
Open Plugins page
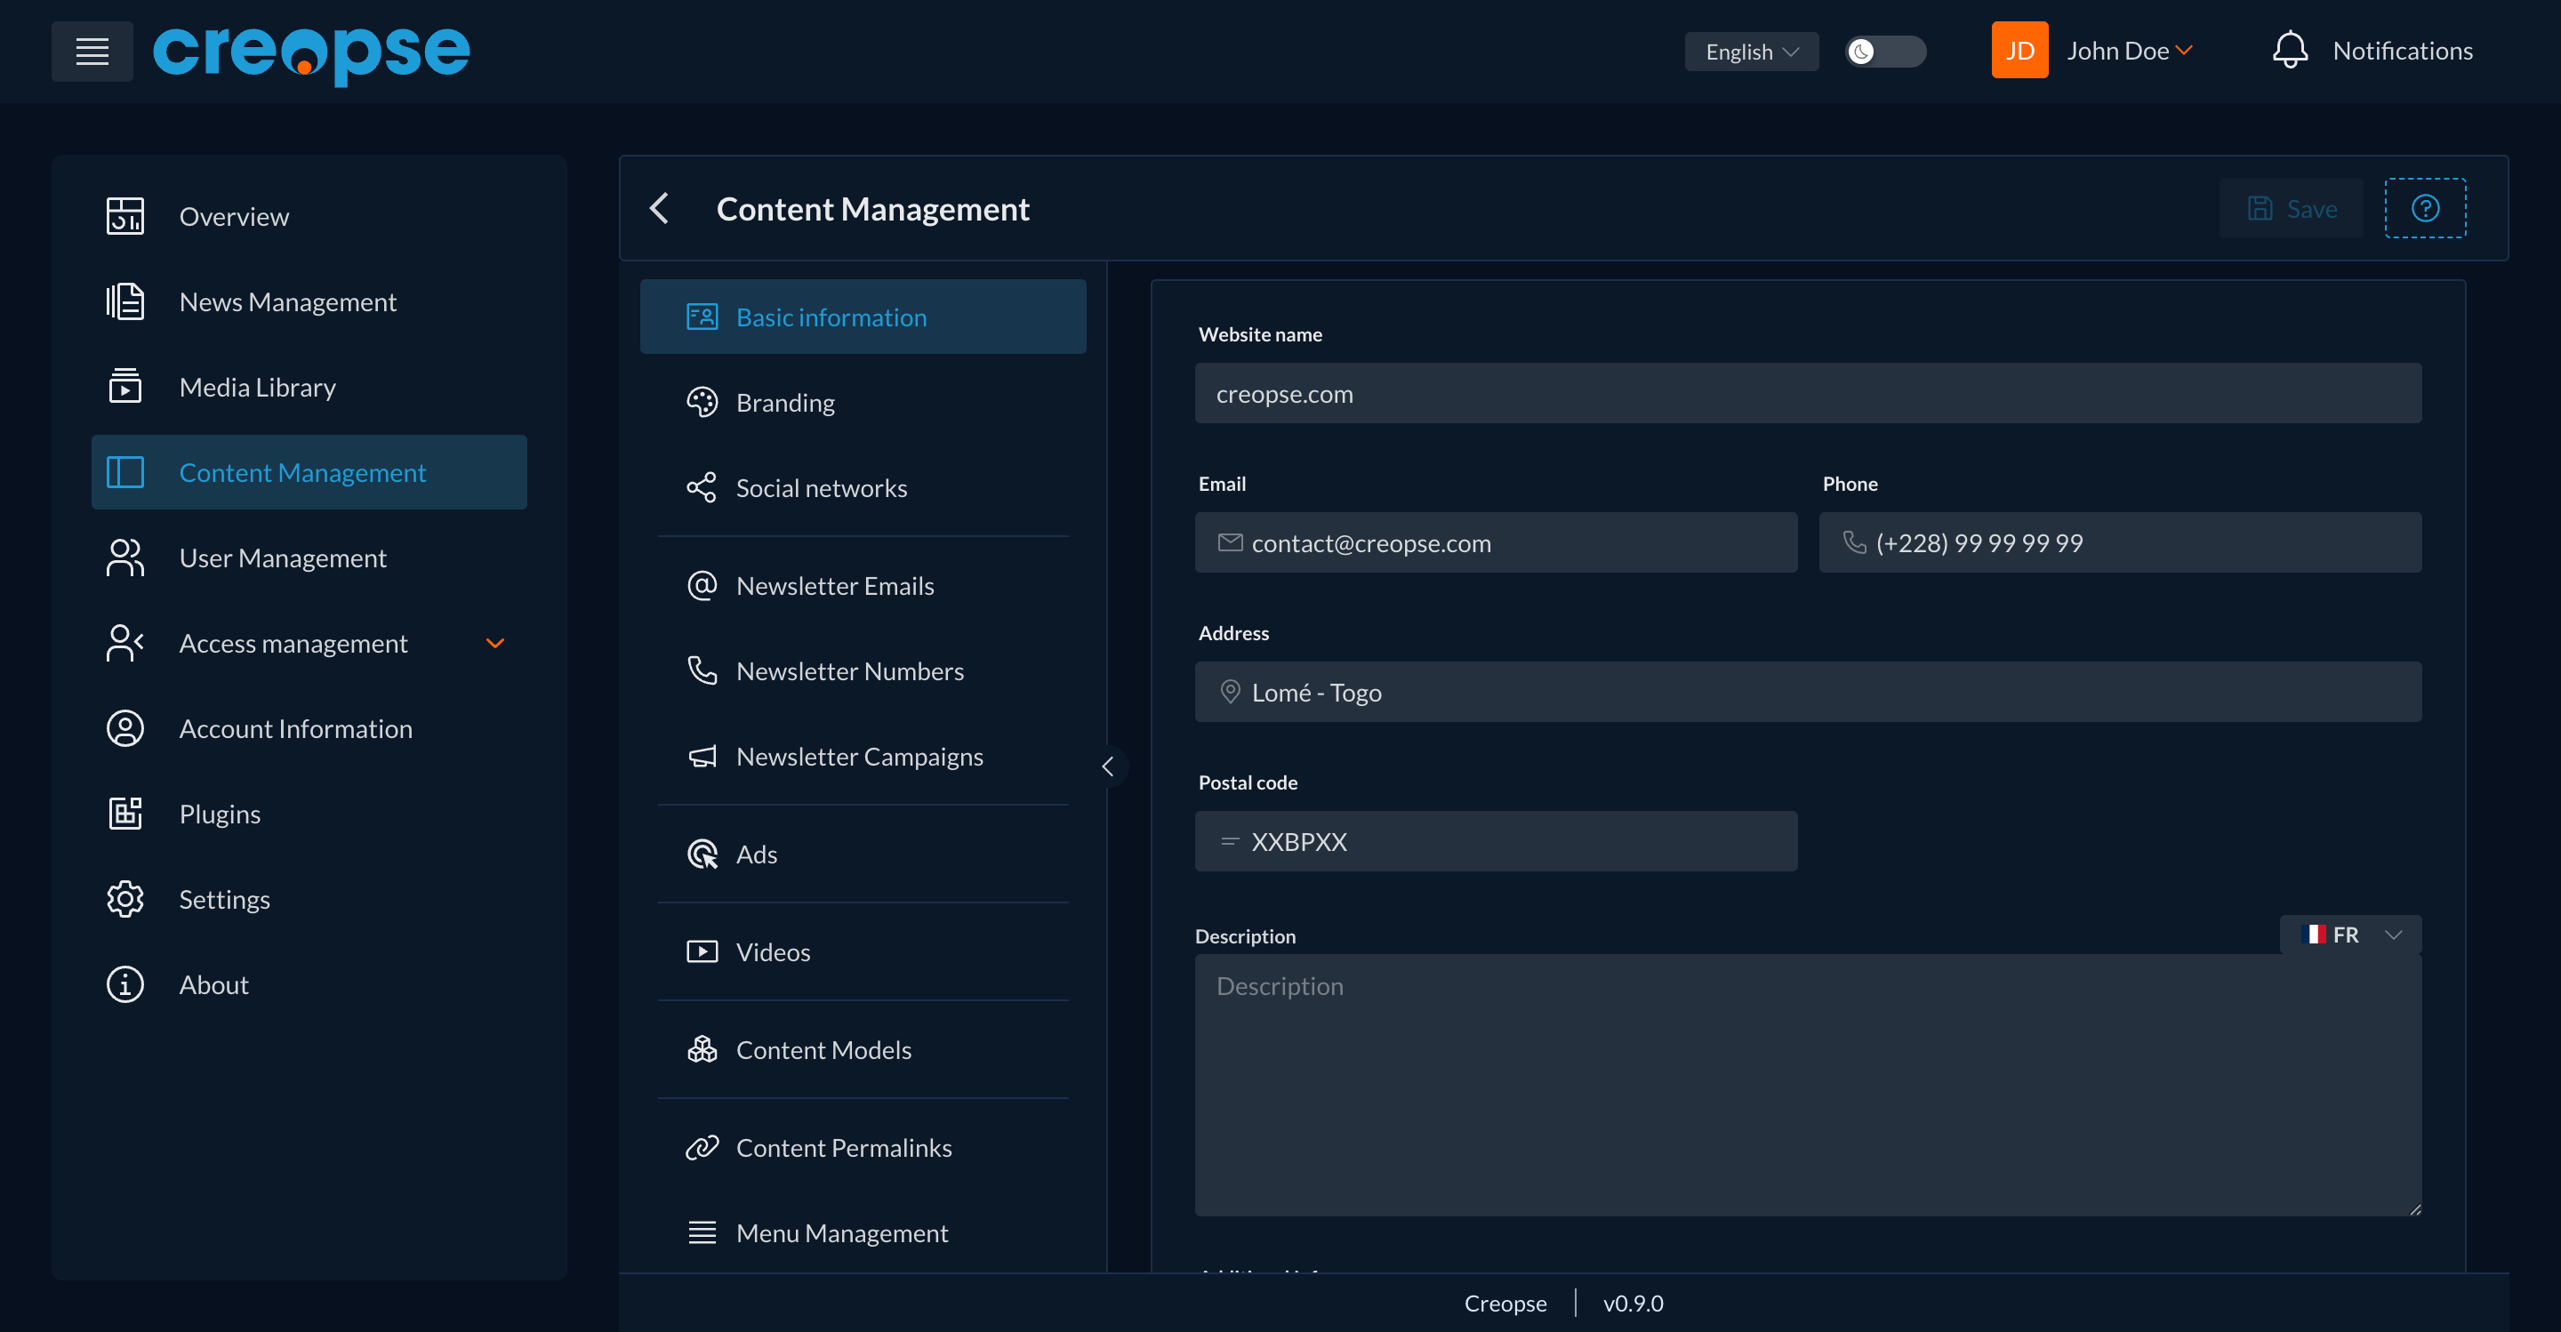coord(309,815)
